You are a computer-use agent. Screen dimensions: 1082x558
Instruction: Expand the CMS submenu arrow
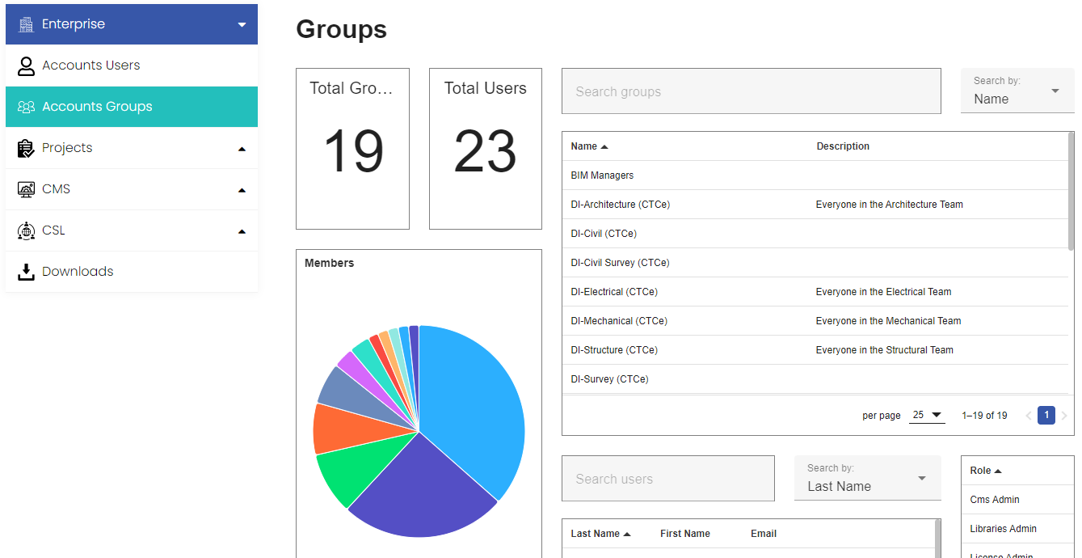point(242,190)
